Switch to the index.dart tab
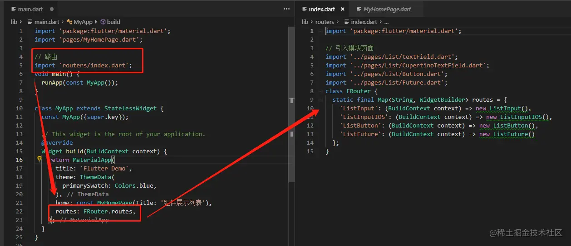This screenshot has height=246, width=571. (321, 9)
